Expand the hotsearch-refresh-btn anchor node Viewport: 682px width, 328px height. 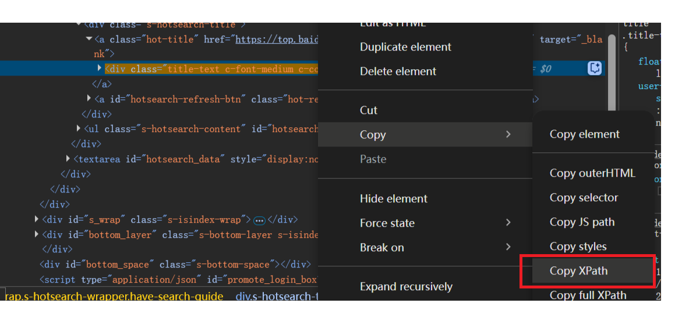click(x=89, y=99)
